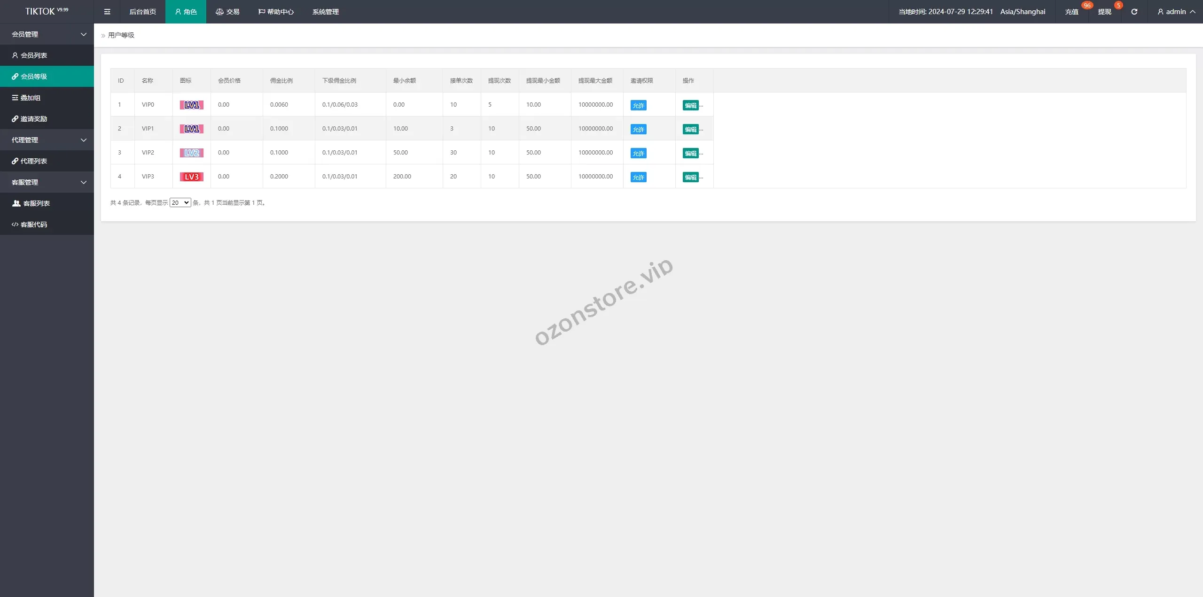Switch to the 交易 top tab

point(227,12)
